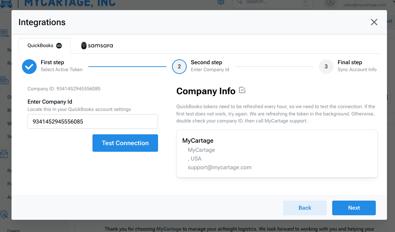Click the First step checkmark circle
This screenshot has width=395, height=232.
29,67
